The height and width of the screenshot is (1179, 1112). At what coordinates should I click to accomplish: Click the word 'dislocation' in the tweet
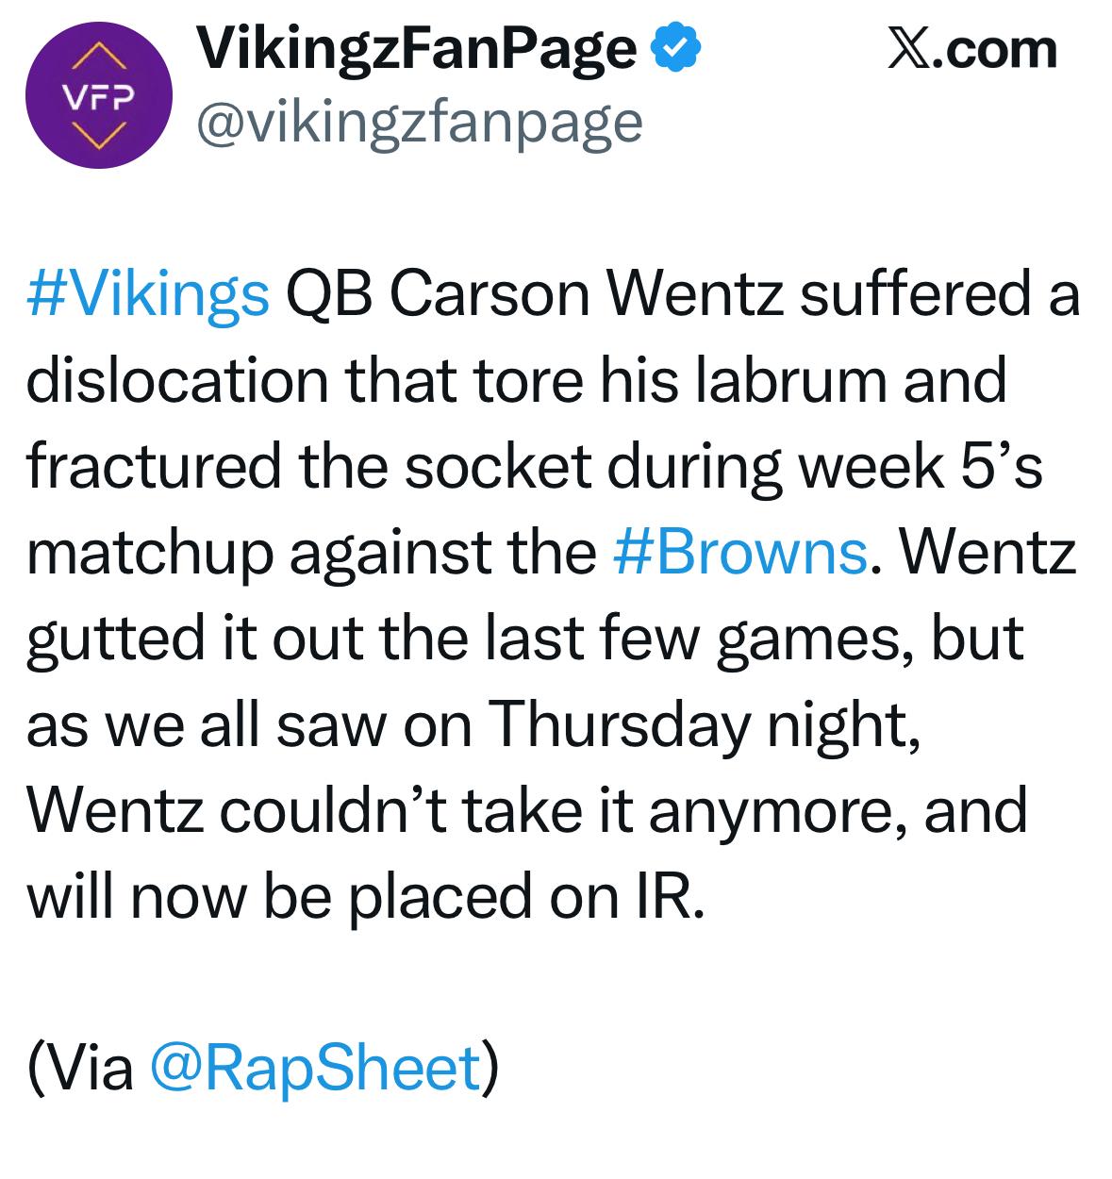pos(177,380)
